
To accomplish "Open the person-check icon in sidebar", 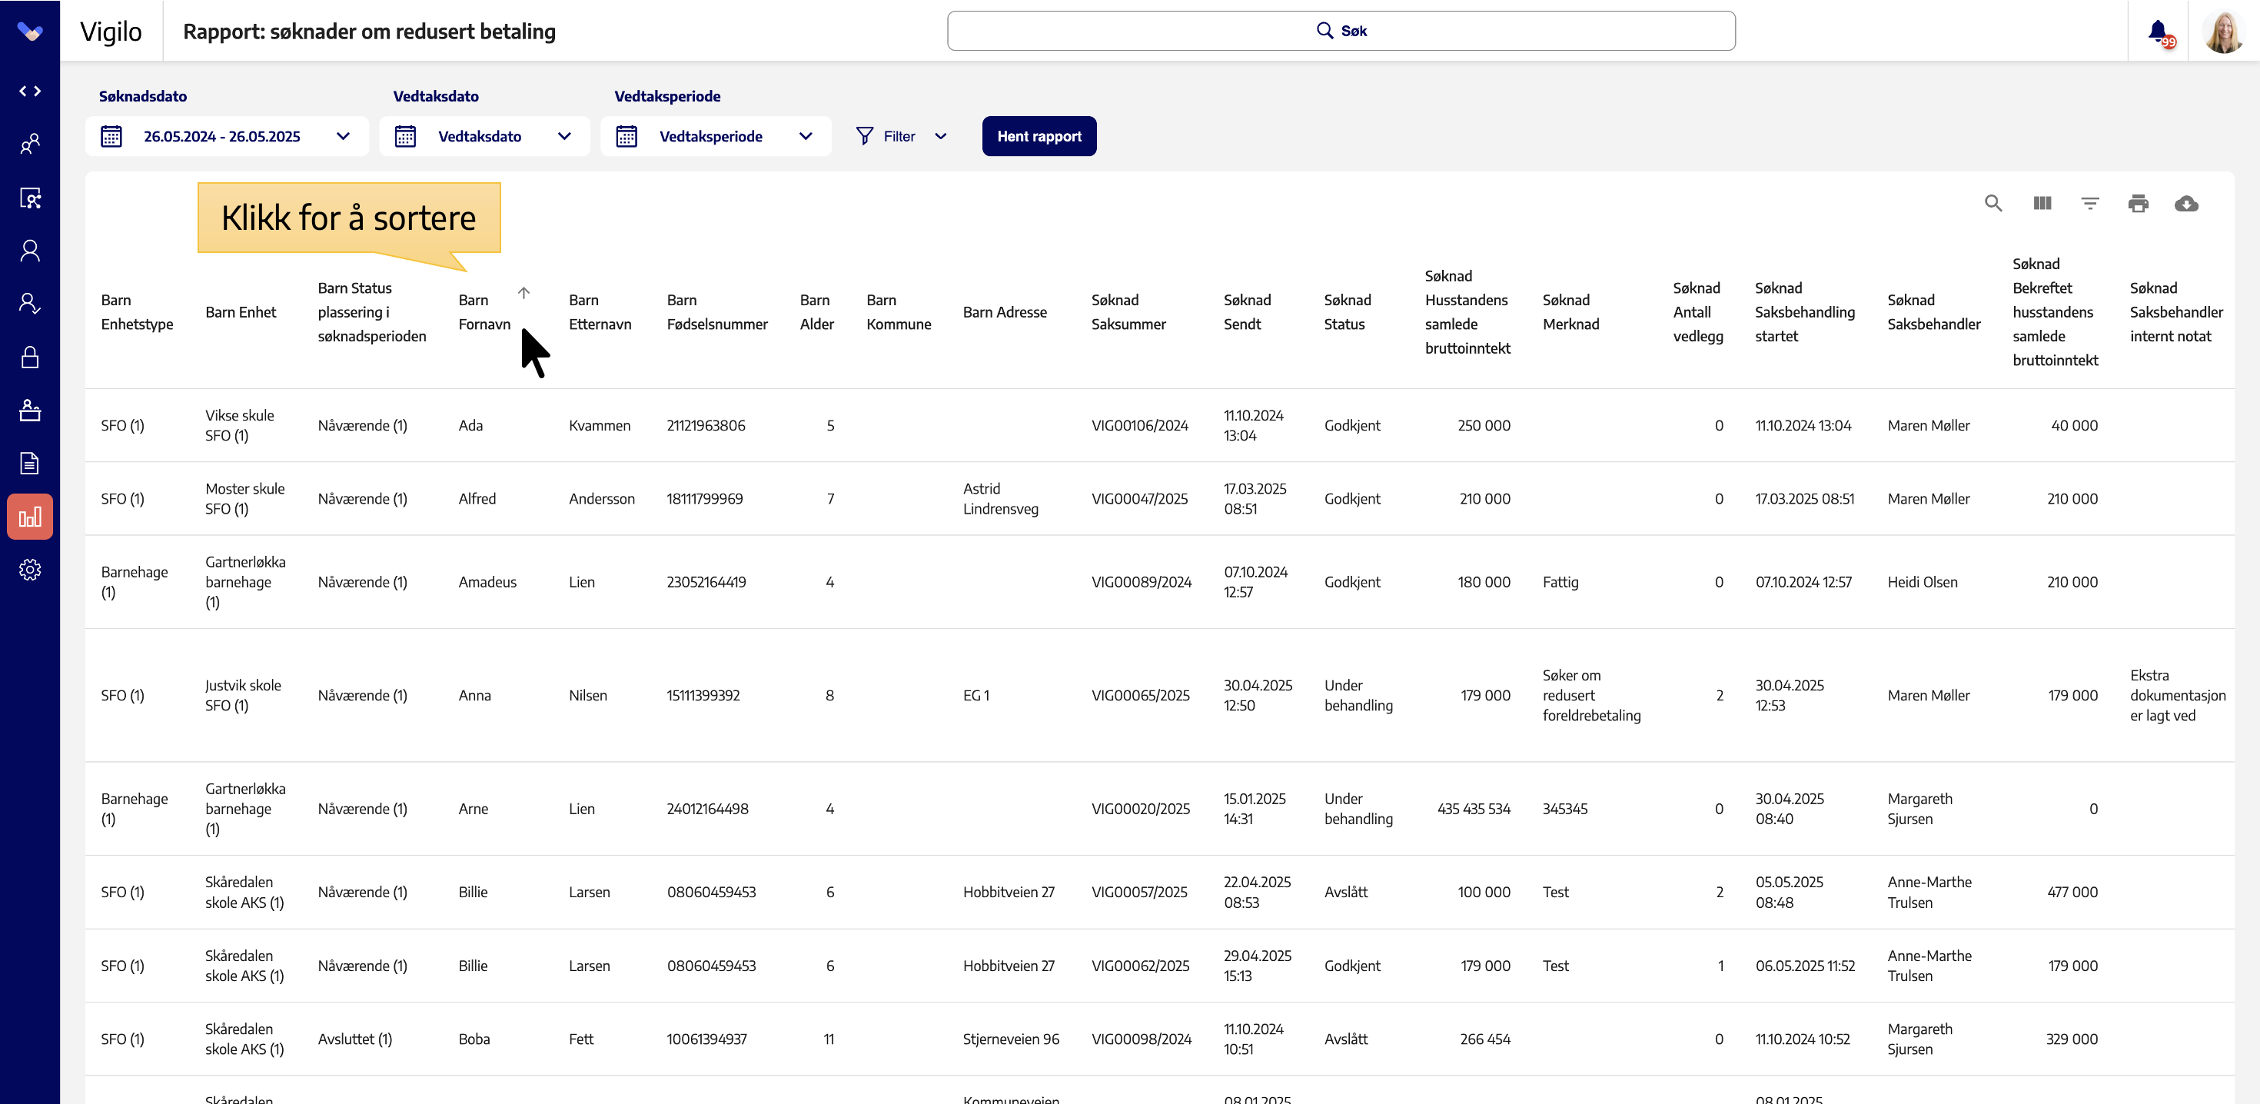I will coord(30,304).
